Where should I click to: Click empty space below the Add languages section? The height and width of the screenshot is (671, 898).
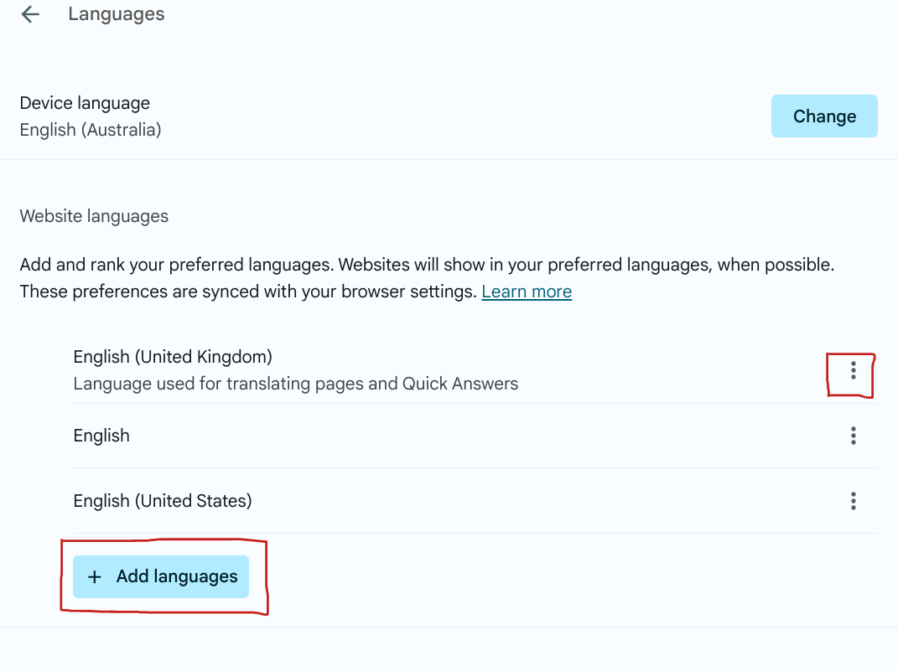tap(449, 650)
